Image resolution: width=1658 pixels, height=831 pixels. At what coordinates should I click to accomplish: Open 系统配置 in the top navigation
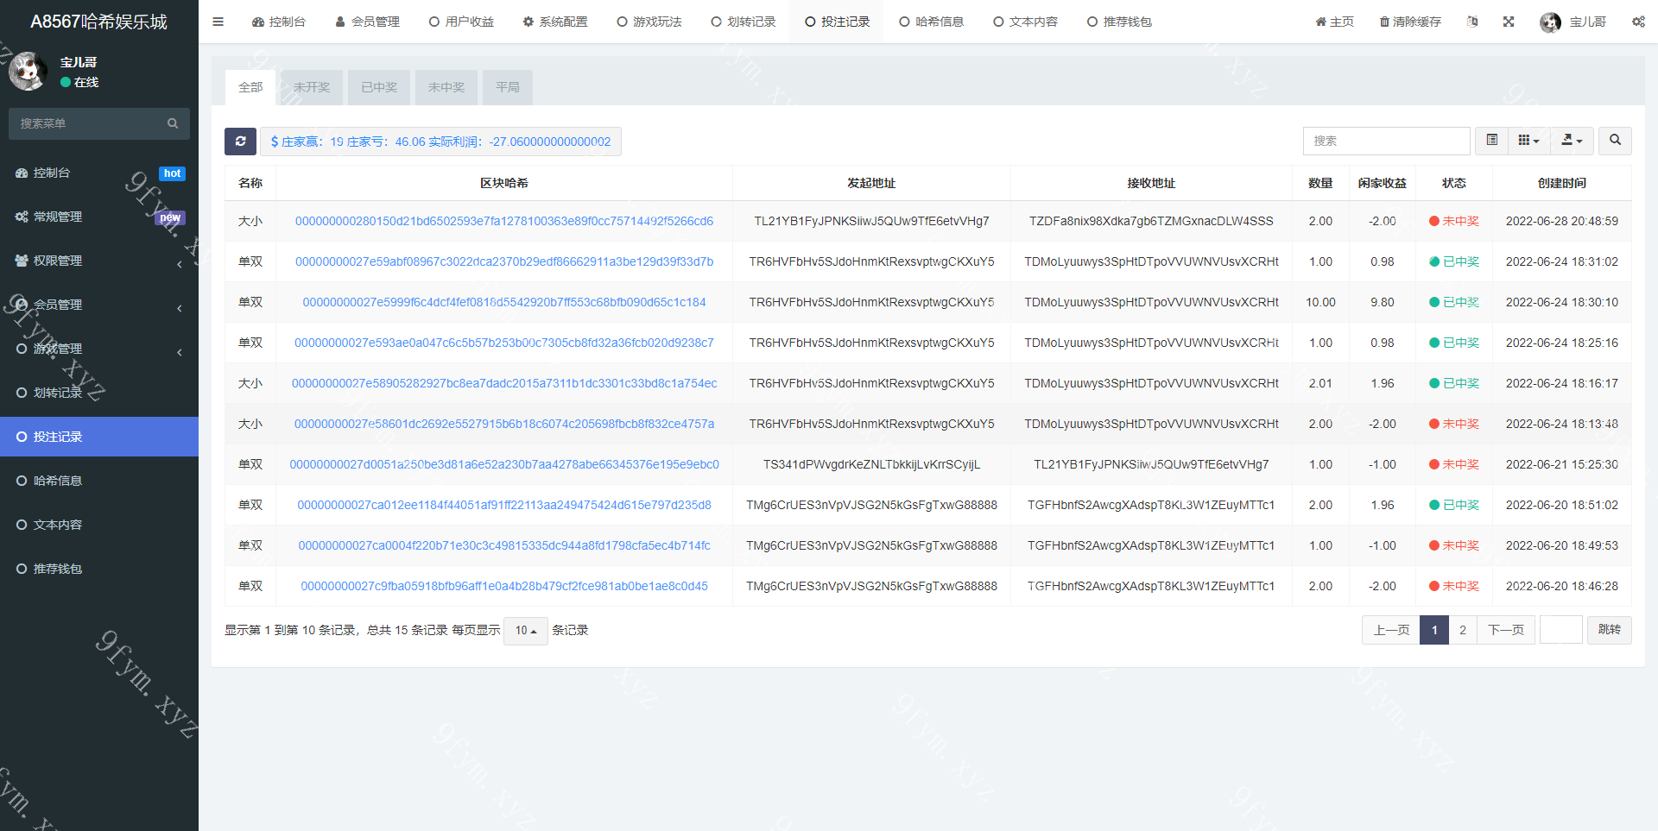point(555,22)
